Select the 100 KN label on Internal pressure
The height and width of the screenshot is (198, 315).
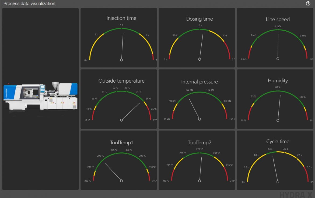point(189,90)
